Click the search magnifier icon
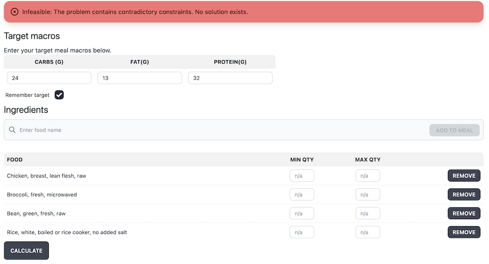 12,130
